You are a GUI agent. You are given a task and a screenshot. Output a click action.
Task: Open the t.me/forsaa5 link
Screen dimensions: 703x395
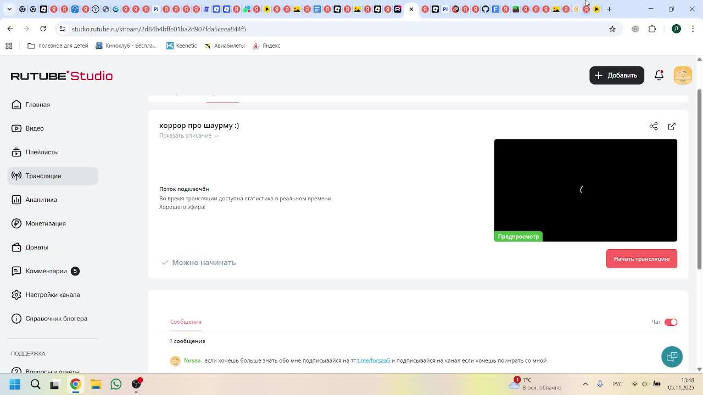click(373, 360)
